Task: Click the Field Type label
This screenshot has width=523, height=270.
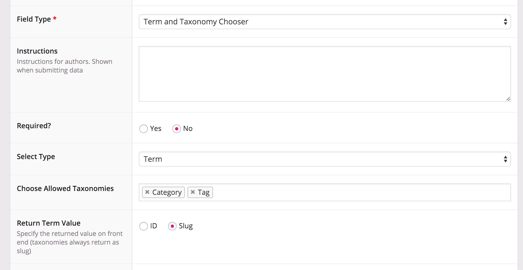Action: 34,19
